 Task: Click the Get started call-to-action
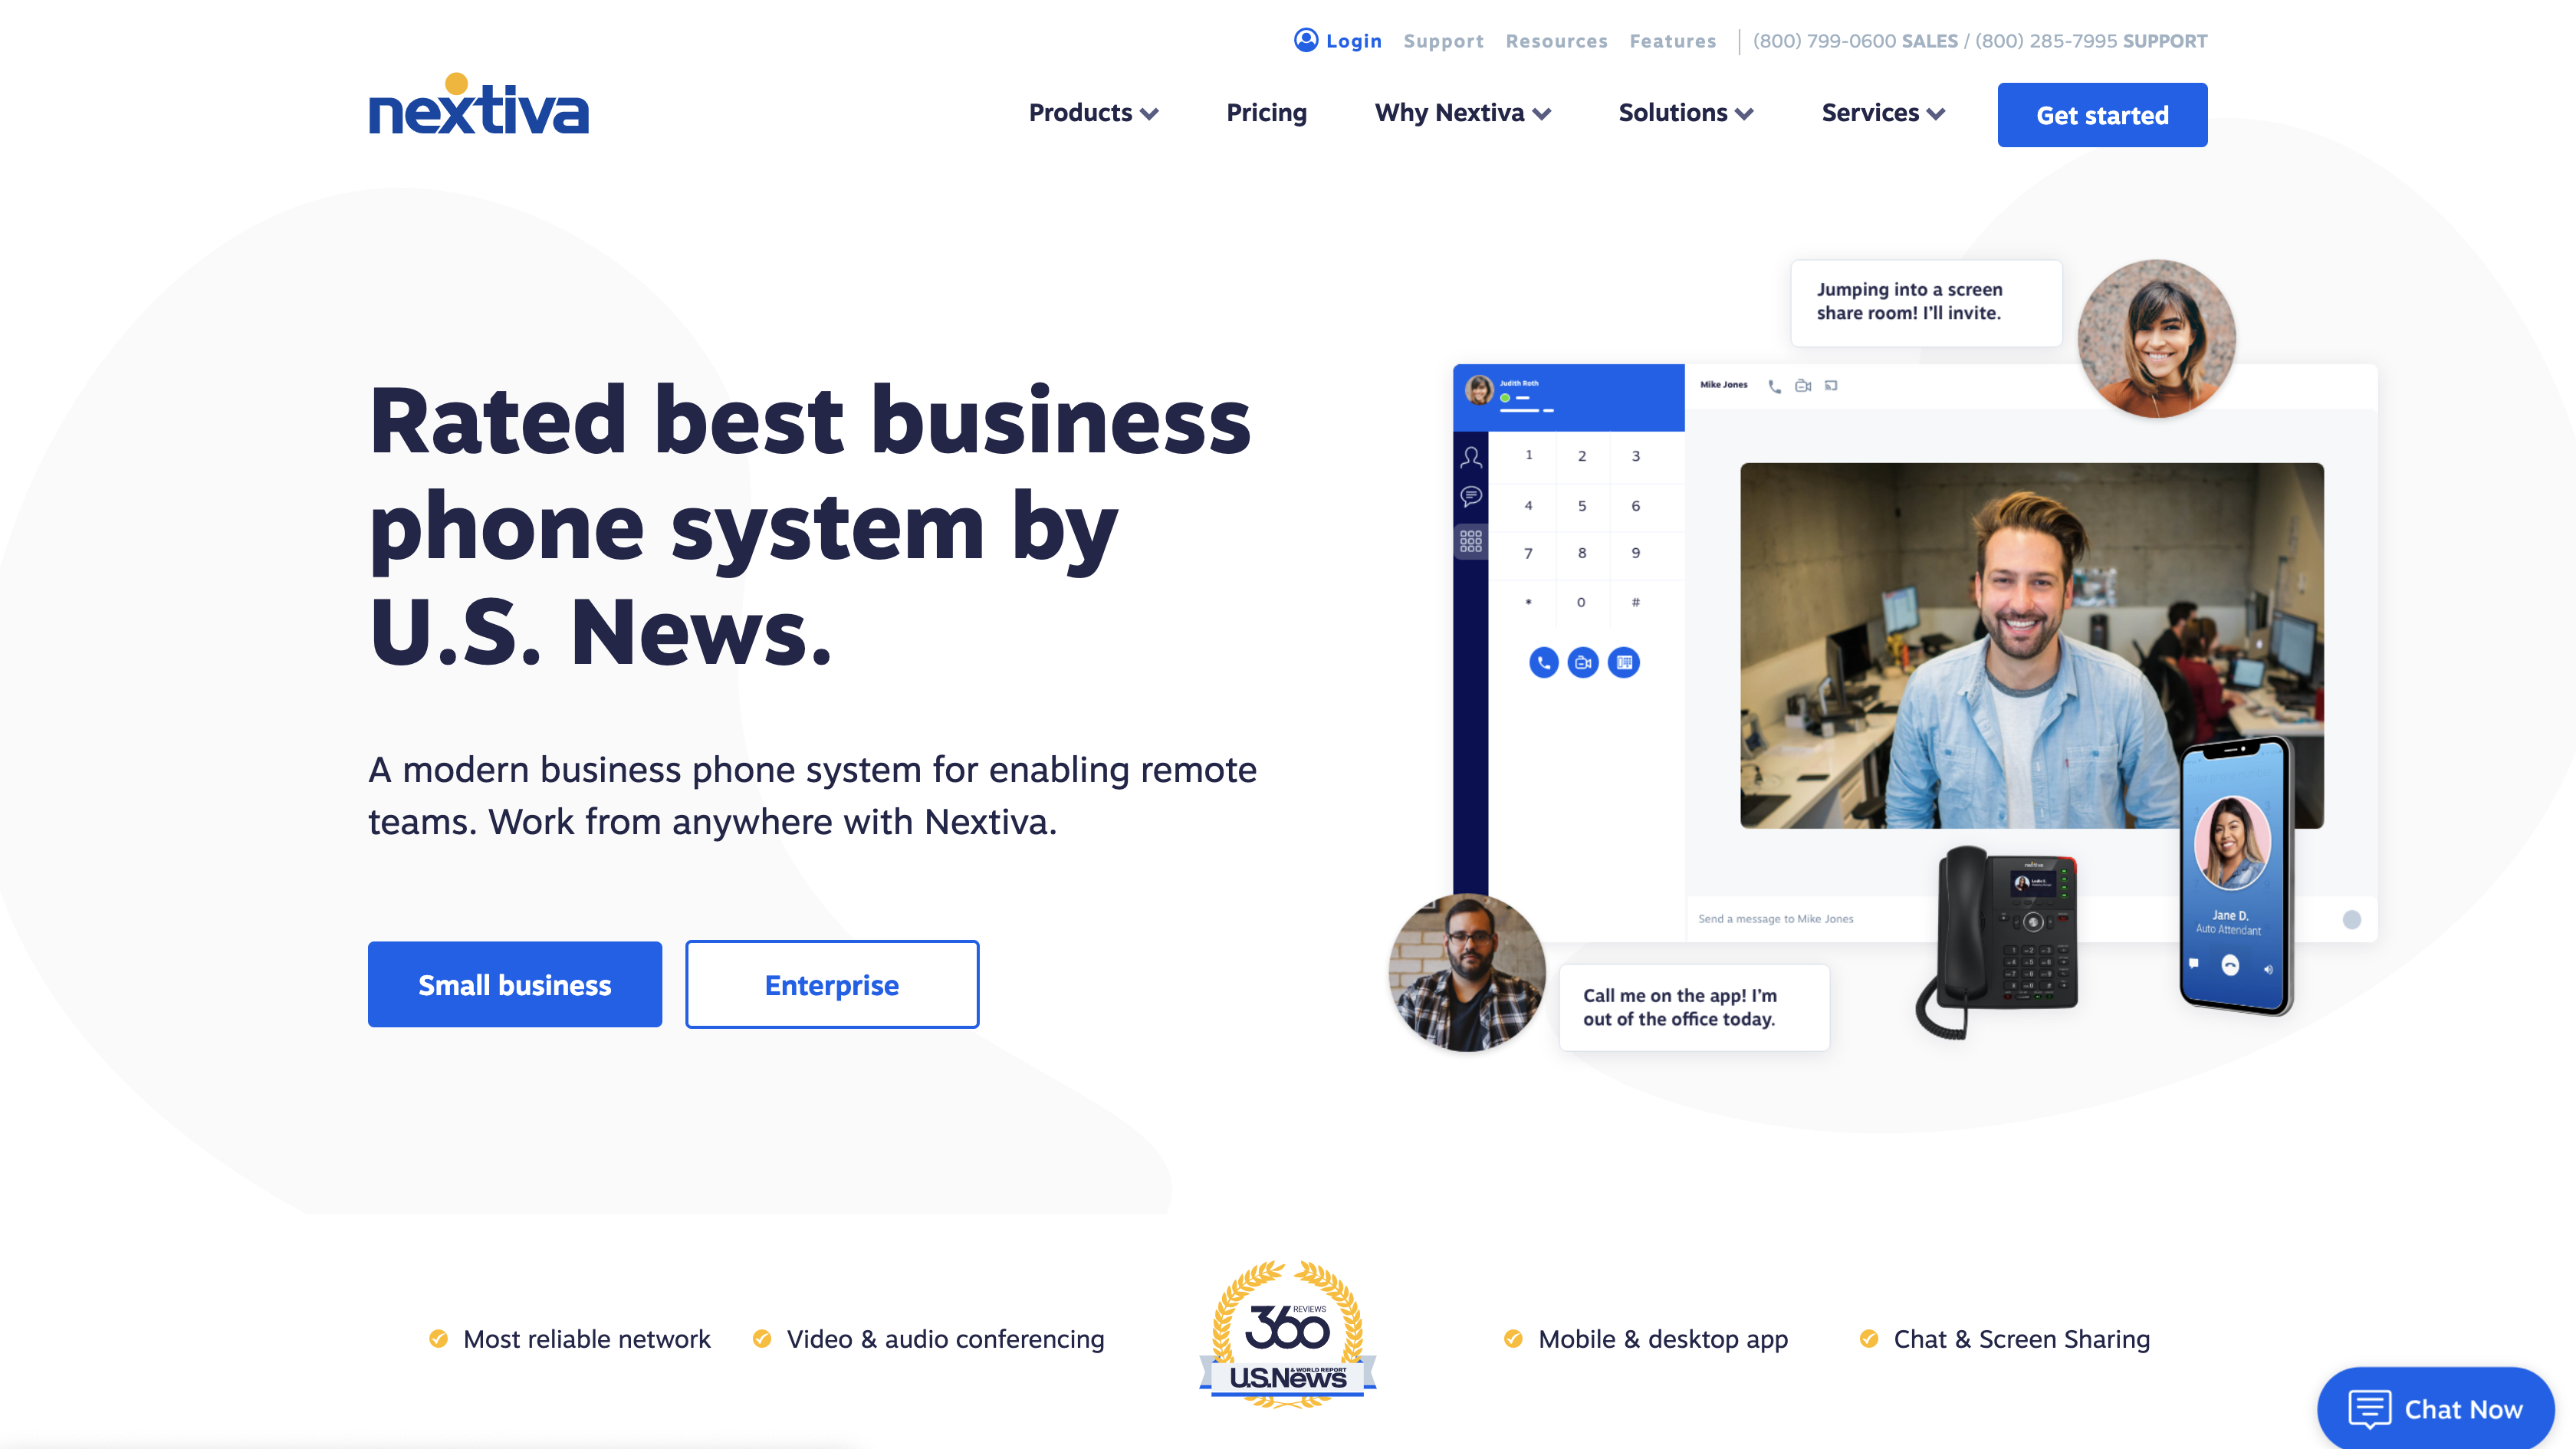point(2102,113)
